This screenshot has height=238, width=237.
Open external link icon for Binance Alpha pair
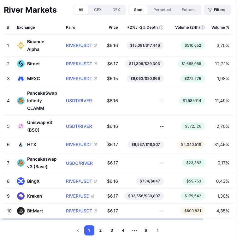pyautogui.click(x=95, y=45)
